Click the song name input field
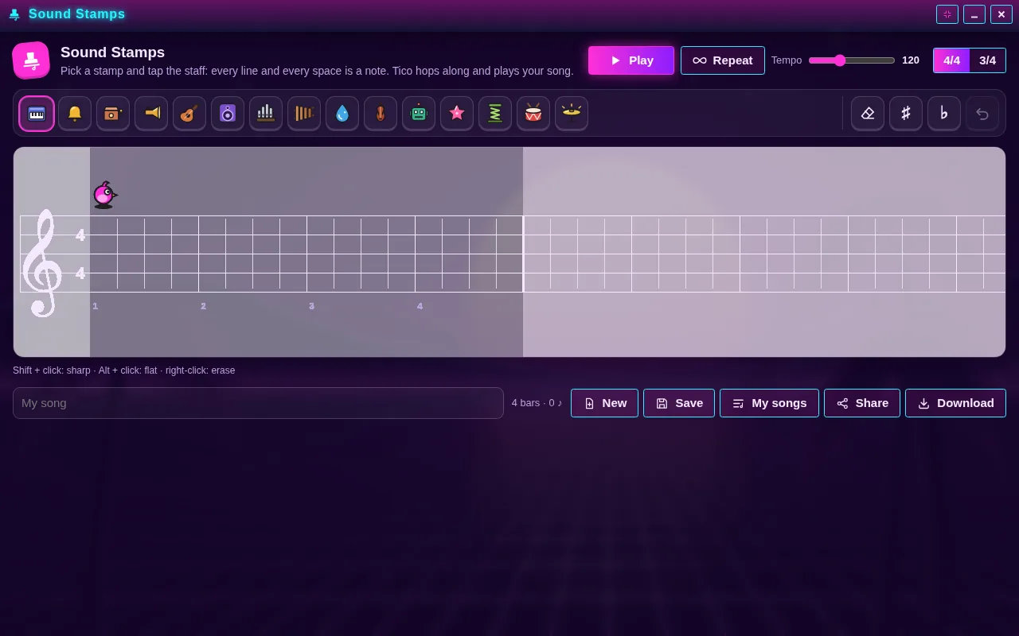 click(258, 403)
